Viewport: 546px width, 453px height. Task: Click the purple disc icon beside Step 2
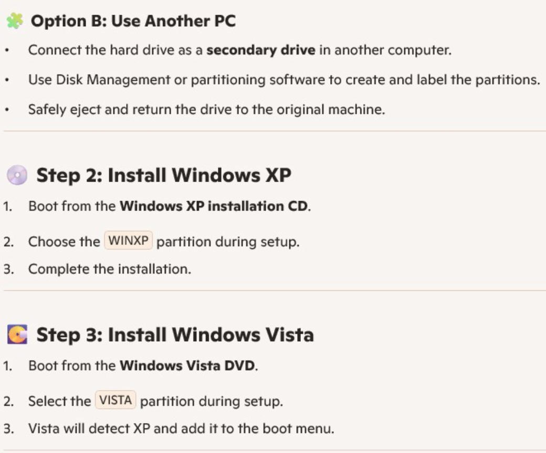17,175
